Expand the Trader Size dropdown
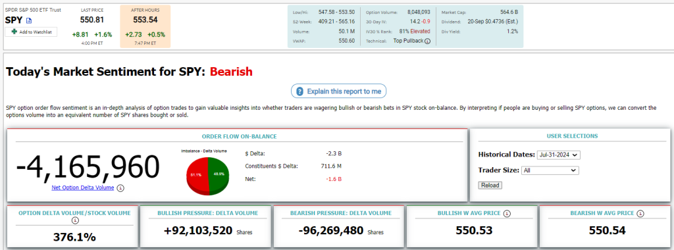 [550, 170]
